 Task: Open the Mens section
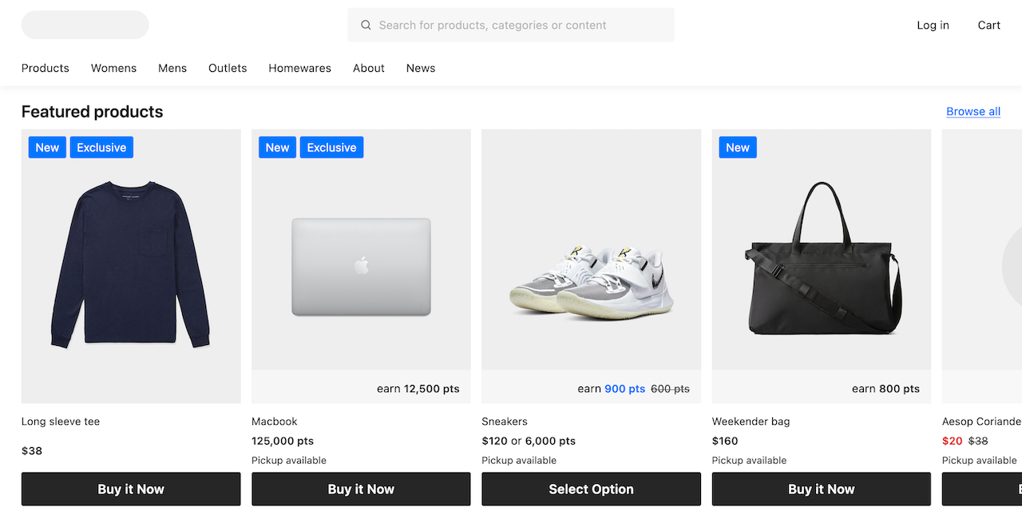coord(172,68)
